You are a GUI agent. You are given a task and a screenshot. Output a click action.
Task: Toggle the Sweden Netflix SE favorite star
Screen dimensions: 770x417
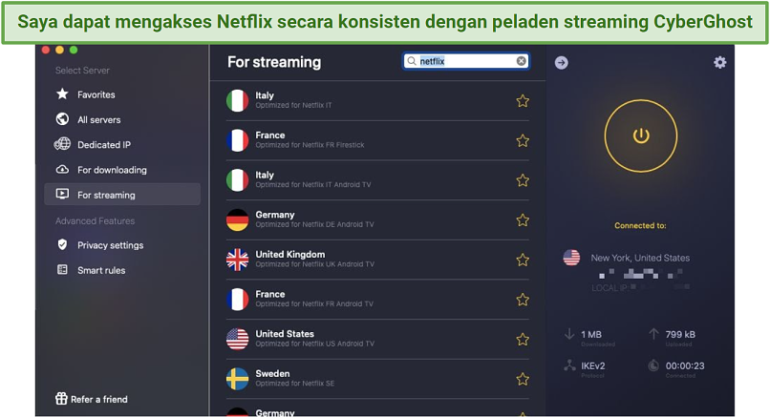pyautogui.click(x=523, y=379)
